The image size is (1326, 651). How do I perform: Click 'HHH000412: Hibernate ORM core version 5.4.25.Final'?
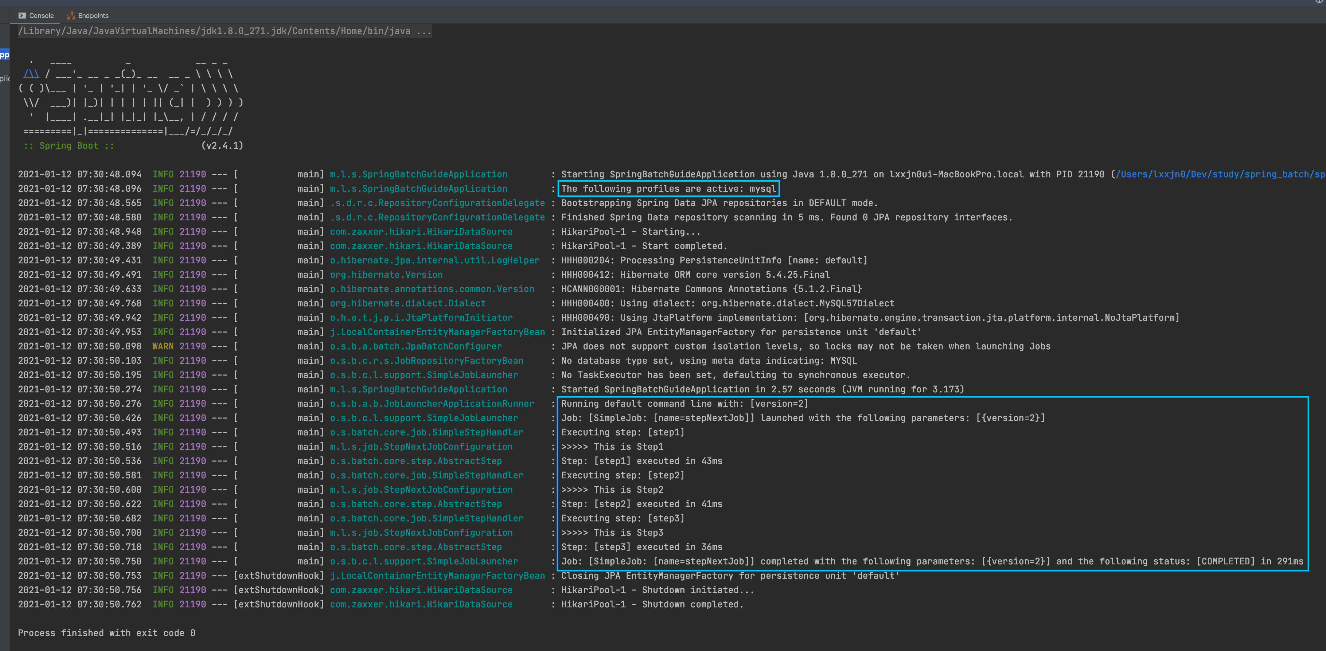pyautogui.click(x=695, y=275)
